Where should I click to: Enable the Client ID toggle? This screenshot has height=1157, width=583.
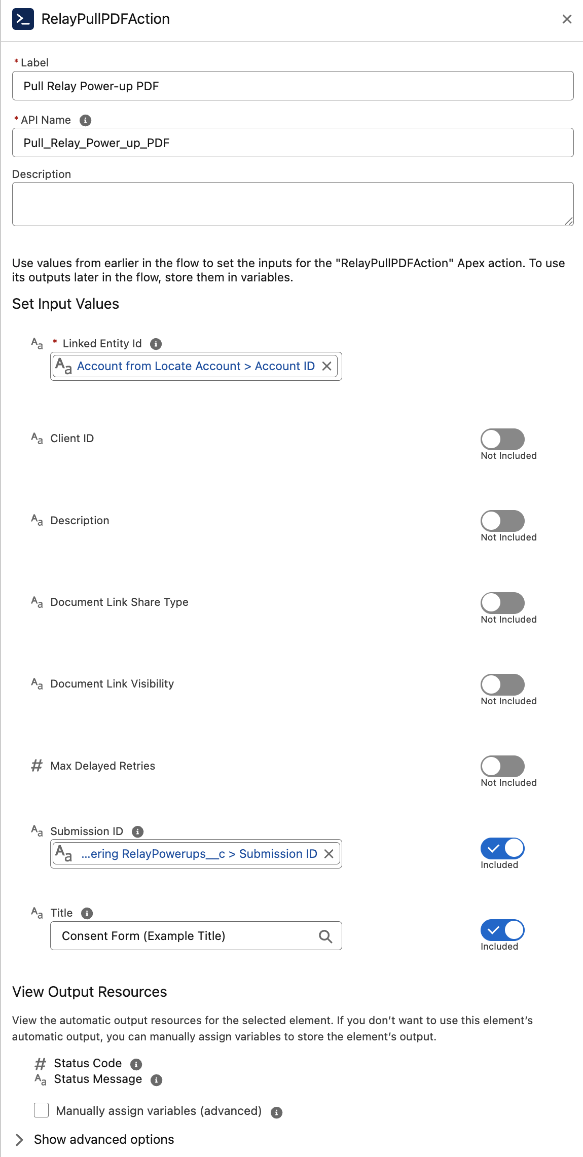coord(502,439)
